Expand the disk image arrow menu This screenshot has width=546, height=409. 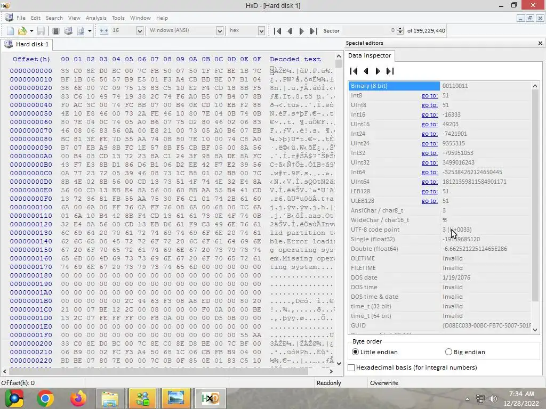[90, 31]
